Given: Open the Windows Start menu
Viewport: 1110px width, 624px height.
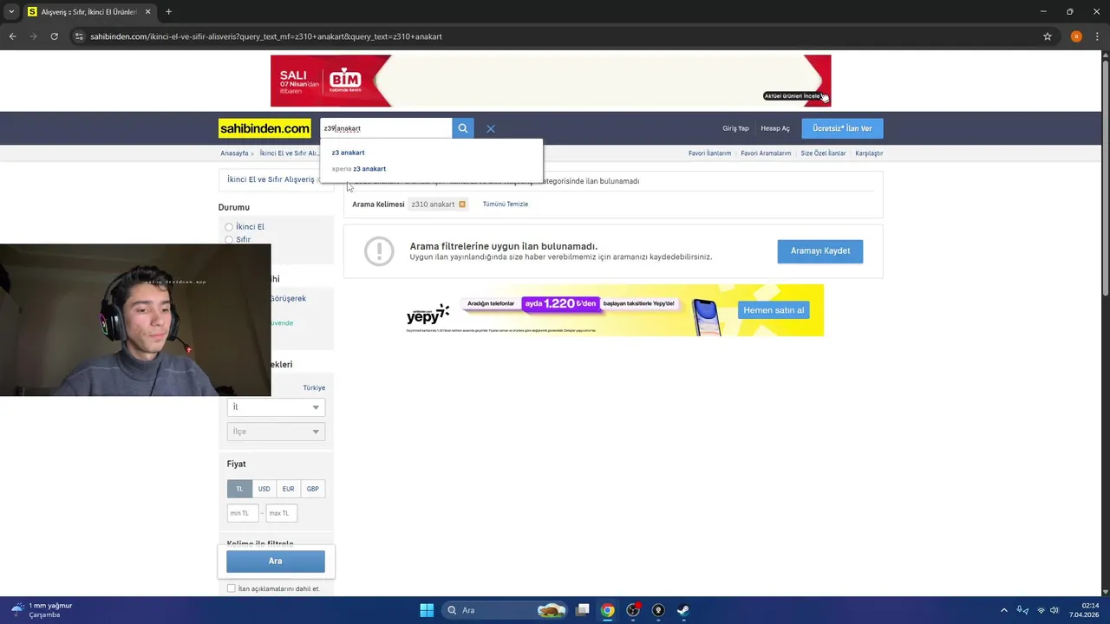Looking at the screenshot, I should point(427,610).
